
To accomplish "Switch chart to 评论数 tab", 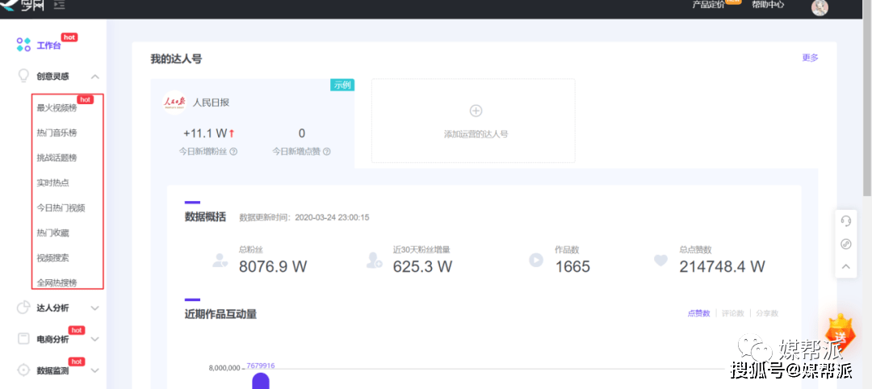I will tap(733, 313).
